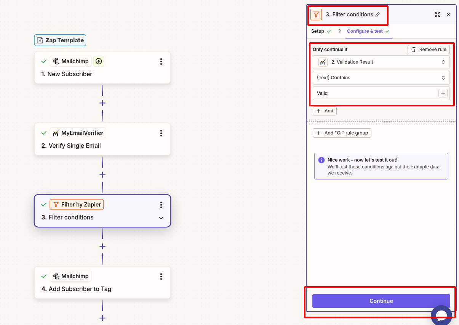
Task: Click Remove rule to delete the condition
Action: (428, 49)
